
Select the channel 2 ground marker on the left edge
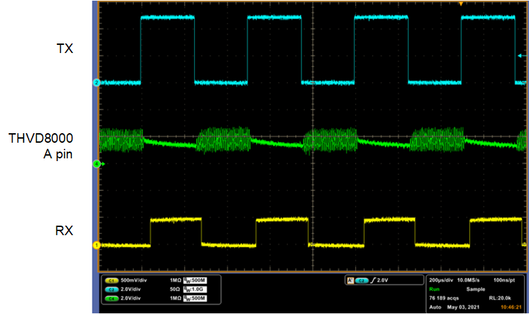(x=96, y=83)
